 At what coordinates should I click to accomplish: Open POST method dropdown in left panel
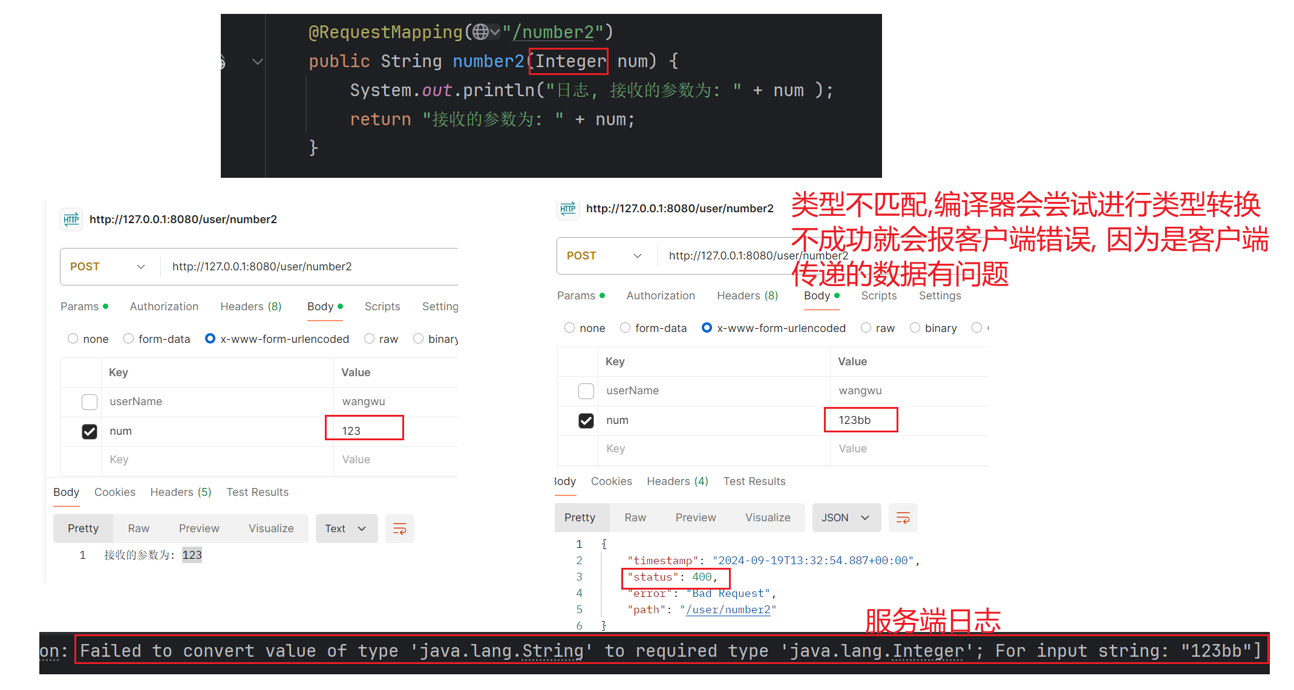108,267
